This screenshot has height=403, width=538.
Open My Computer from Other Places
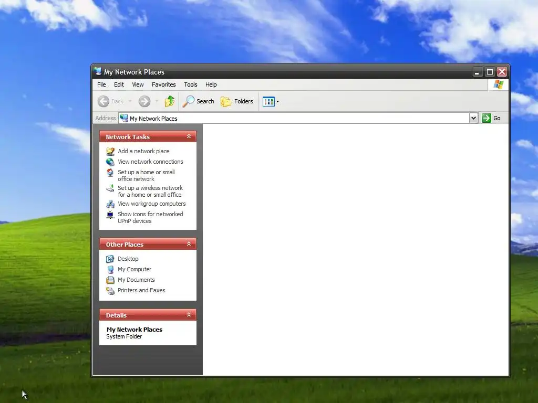(134, 269)
